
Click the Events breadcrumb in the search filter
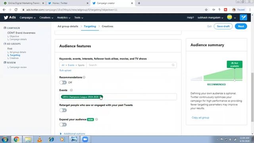(x=71, y=65)
